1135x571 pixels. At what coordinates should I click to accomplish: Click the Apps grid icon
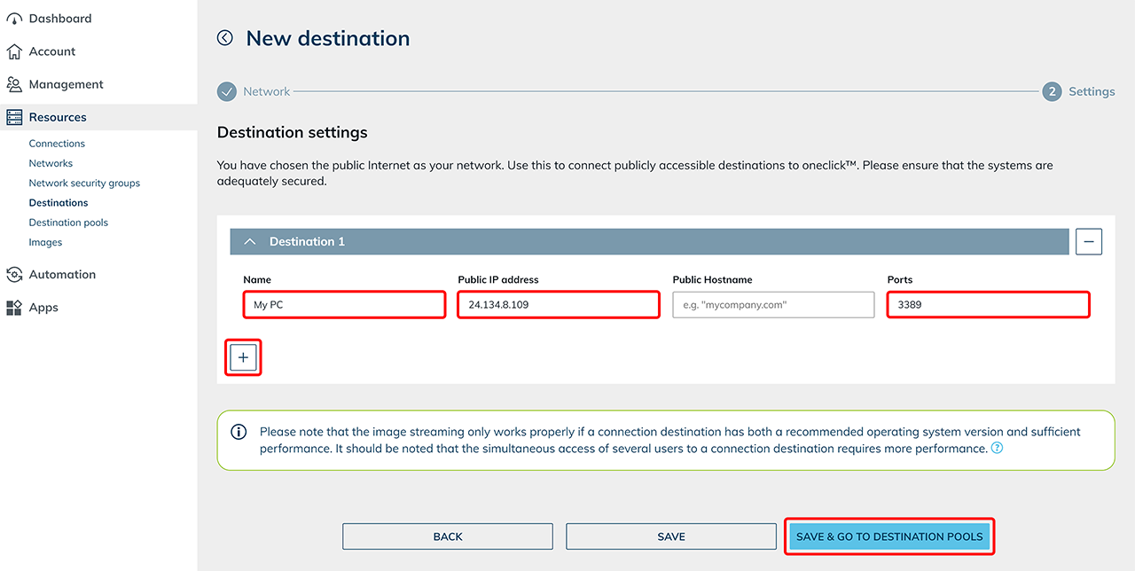pyautogui.click(x=14, y=308)
